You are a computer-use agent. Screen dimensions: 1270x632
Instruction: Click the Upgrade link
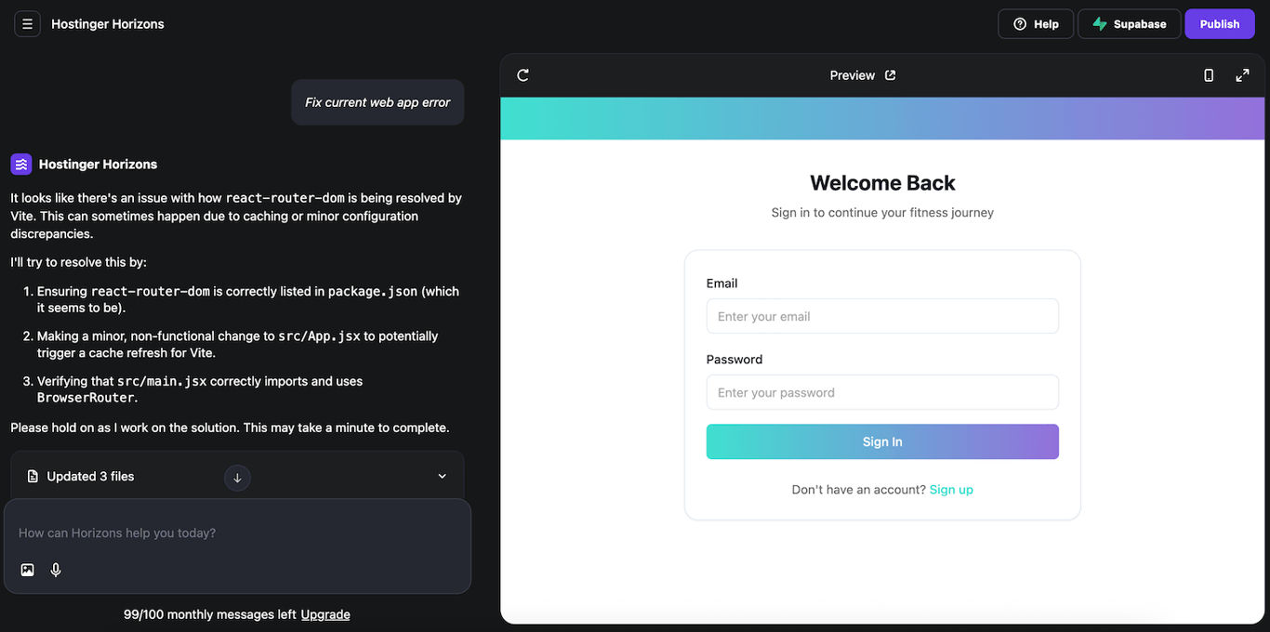[325, 614]
